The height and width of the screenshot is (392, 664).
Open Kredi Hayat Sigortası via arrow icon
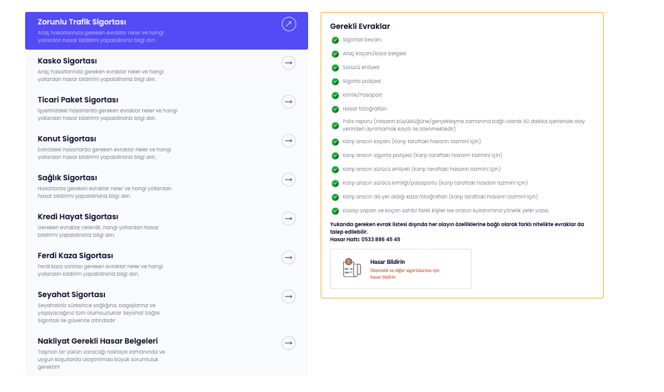[x=289, y=219]
